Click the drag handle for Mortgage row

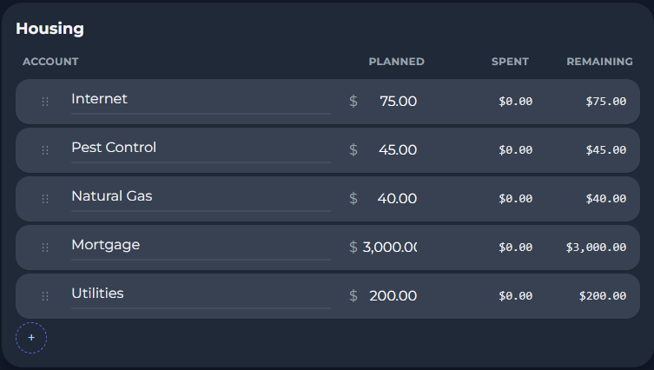click(x=45, y=248)
